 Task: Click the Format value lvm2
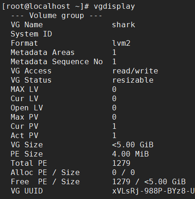click(121, 43)
